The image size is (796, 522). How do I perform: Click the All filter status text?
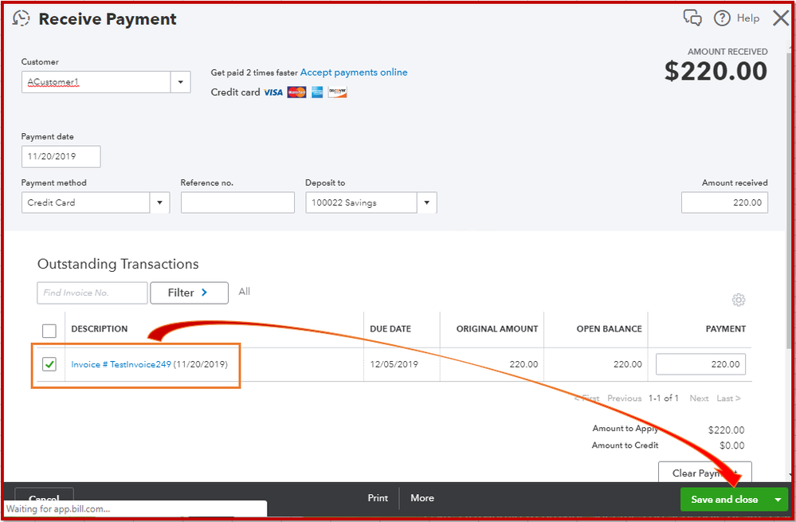(x=244, y=292)
